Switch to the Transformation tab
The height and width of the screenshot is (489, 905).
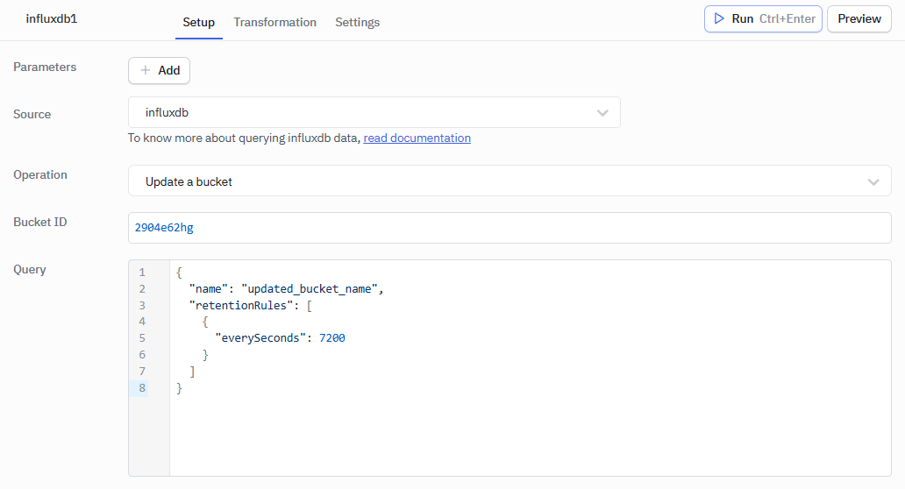coord(274,22)
